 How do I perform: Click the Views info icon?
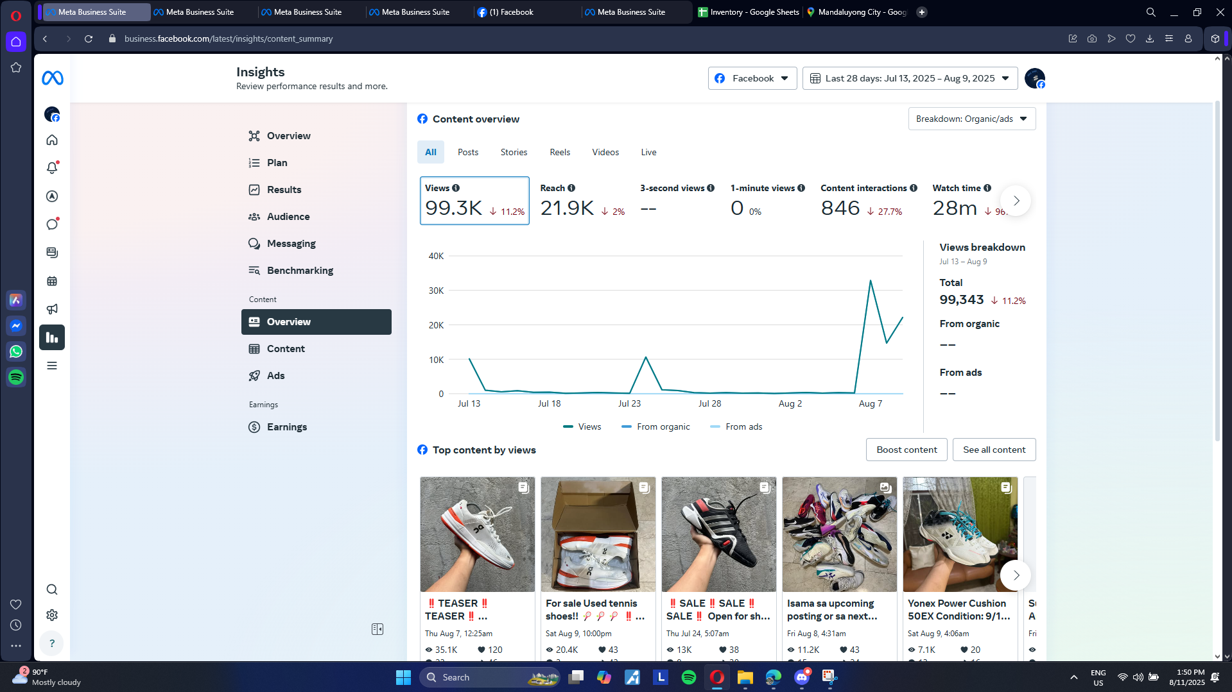click(456, 188)
